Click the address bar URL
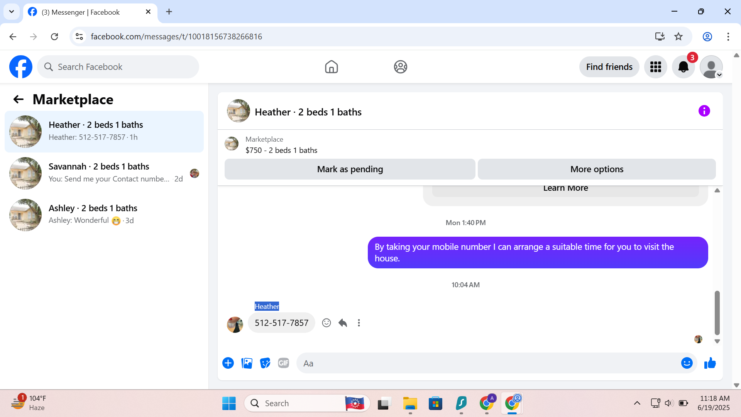741x417 pixels. tap(176, 37)
